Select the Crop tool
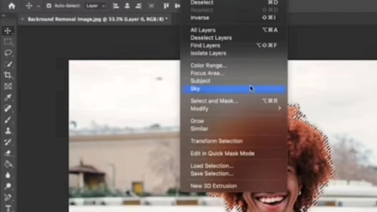 tap(8, 75)
